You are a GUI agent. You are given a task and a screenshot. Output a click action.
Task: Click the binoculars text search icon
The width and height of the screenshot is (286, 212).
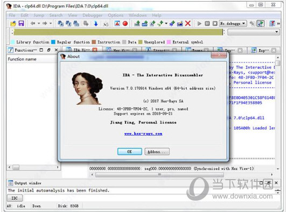(68, 24)
